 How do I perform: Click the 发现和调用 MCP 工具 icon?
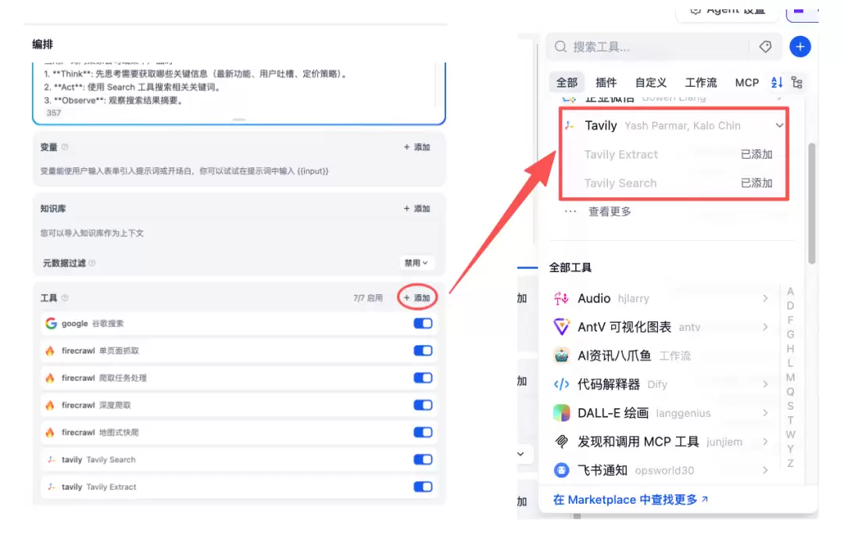coord(561,442)
